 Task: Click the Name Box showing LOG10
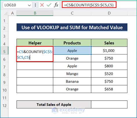tap(18, 5)
